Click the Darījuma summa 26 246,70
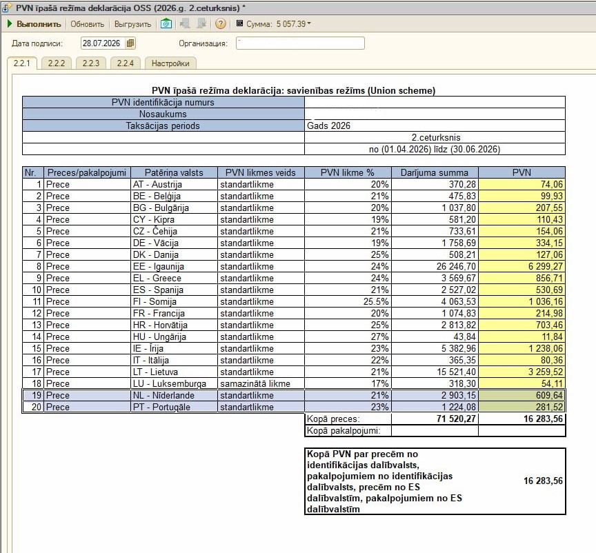The height and width of the screenshot is (553, 596). pos(435,266)
